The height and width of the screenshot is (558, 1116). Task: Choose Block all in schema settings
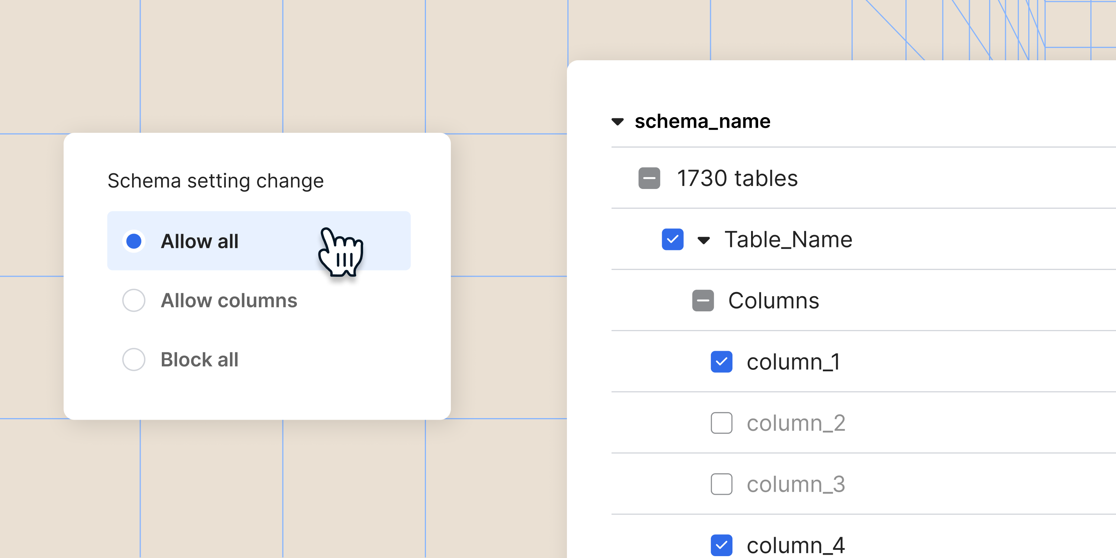134,359
